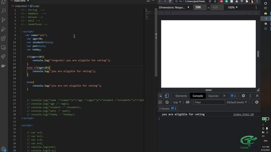
Task: Open the Default levels dropdown
Action: click(x=237, y=102)
